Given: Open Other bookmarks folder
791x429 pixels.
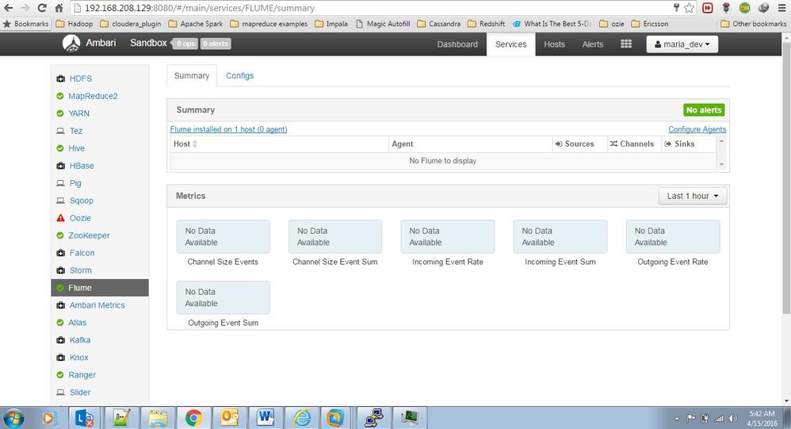Looking at the screenshot, I should [754, 24].
